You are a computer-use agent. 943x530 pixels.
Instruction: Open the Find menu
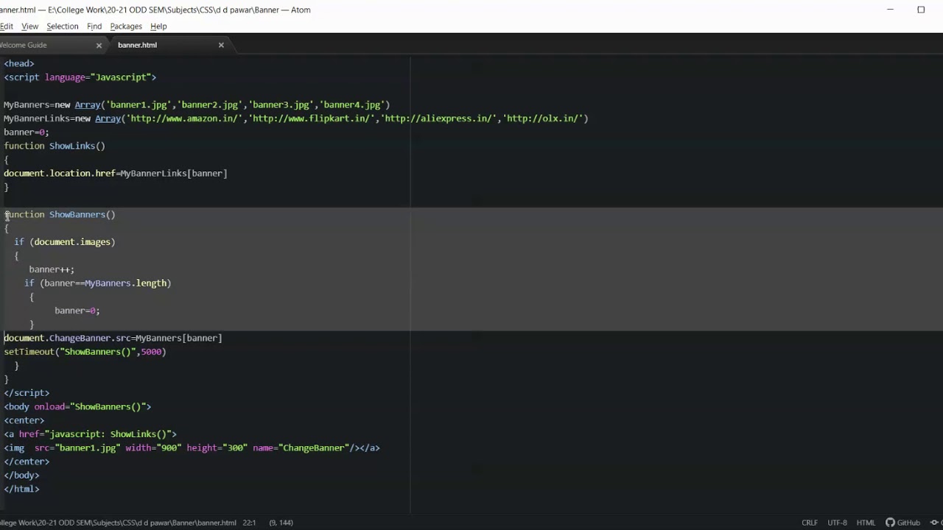pos(94,26)
